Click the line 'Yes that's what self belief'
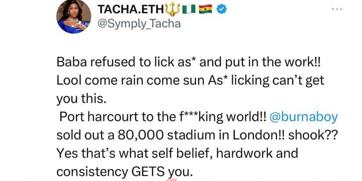Viewport: 362px width, 181px height. (177, 153)
